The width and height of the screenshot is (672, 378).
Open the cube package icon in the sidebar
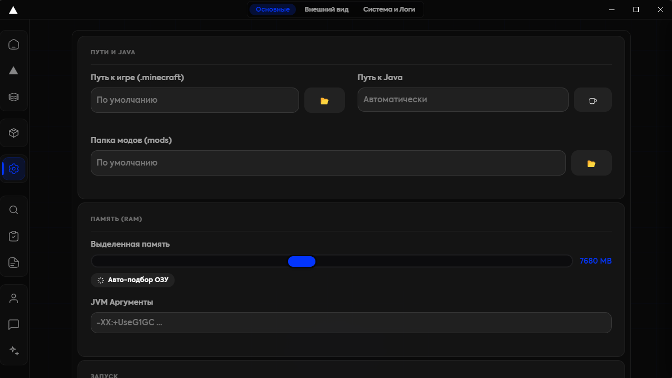coord(14,133)
